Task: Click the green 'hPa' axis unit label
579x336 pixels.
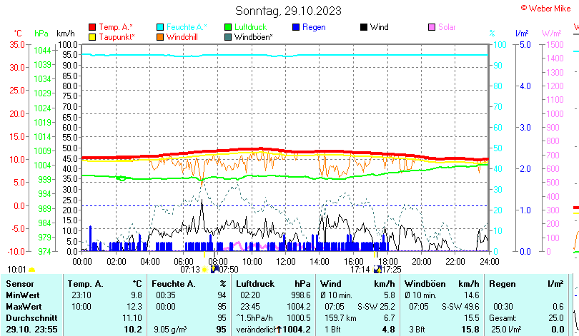Action: pos(41,34)
